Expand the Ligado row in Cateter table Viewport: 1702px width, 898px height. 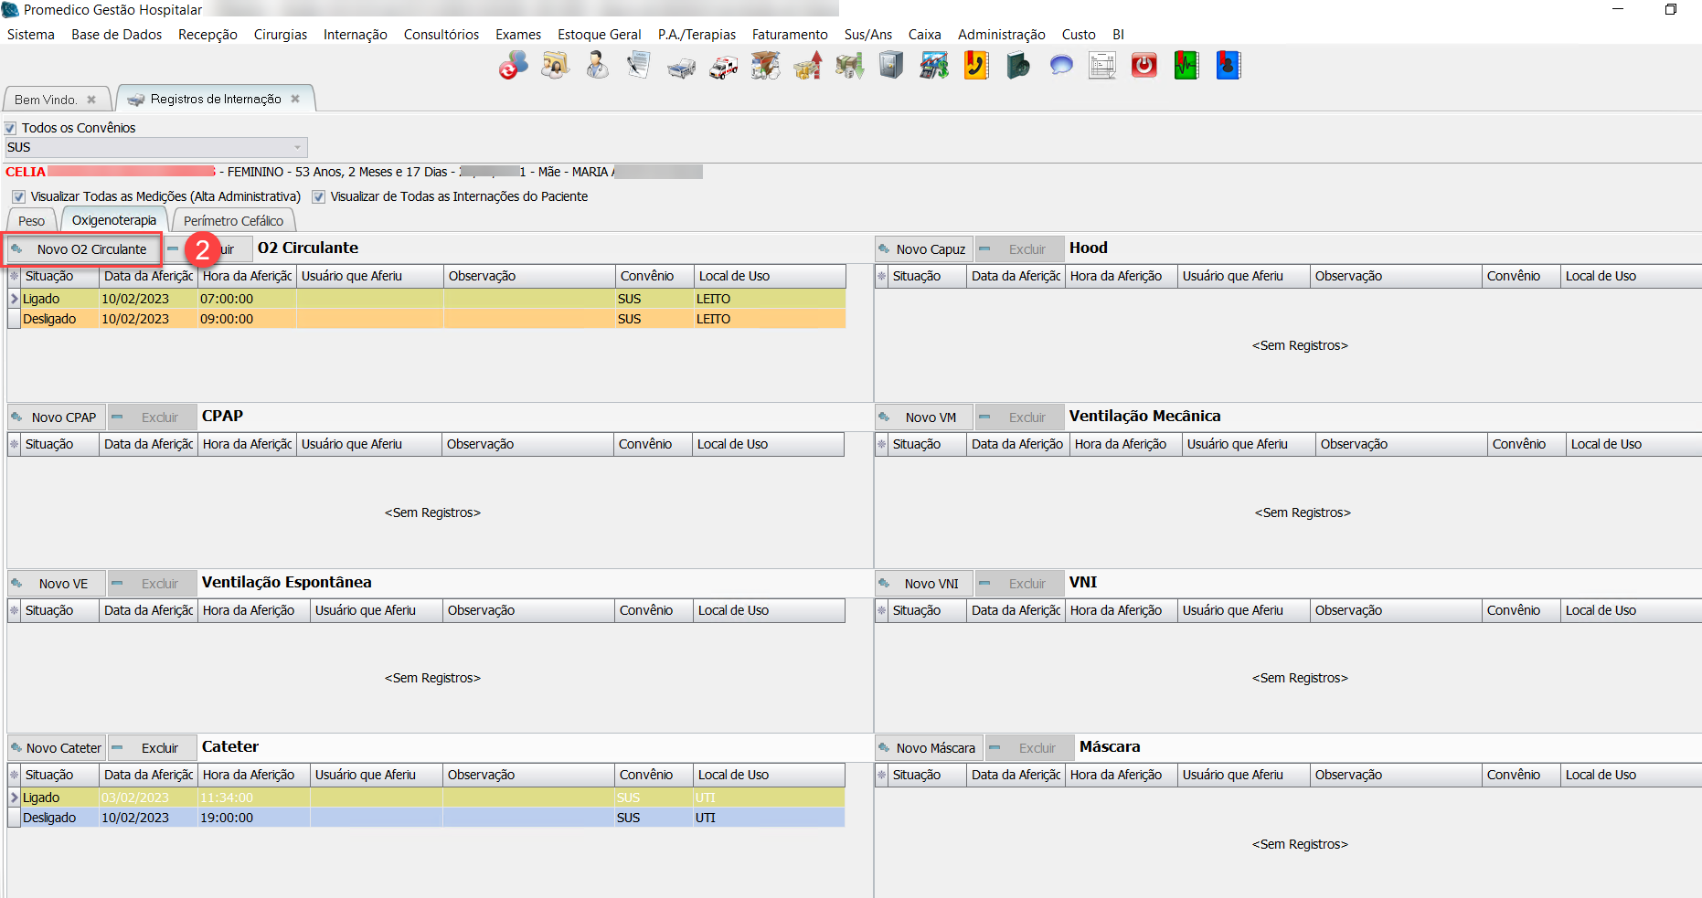(15, 798)
